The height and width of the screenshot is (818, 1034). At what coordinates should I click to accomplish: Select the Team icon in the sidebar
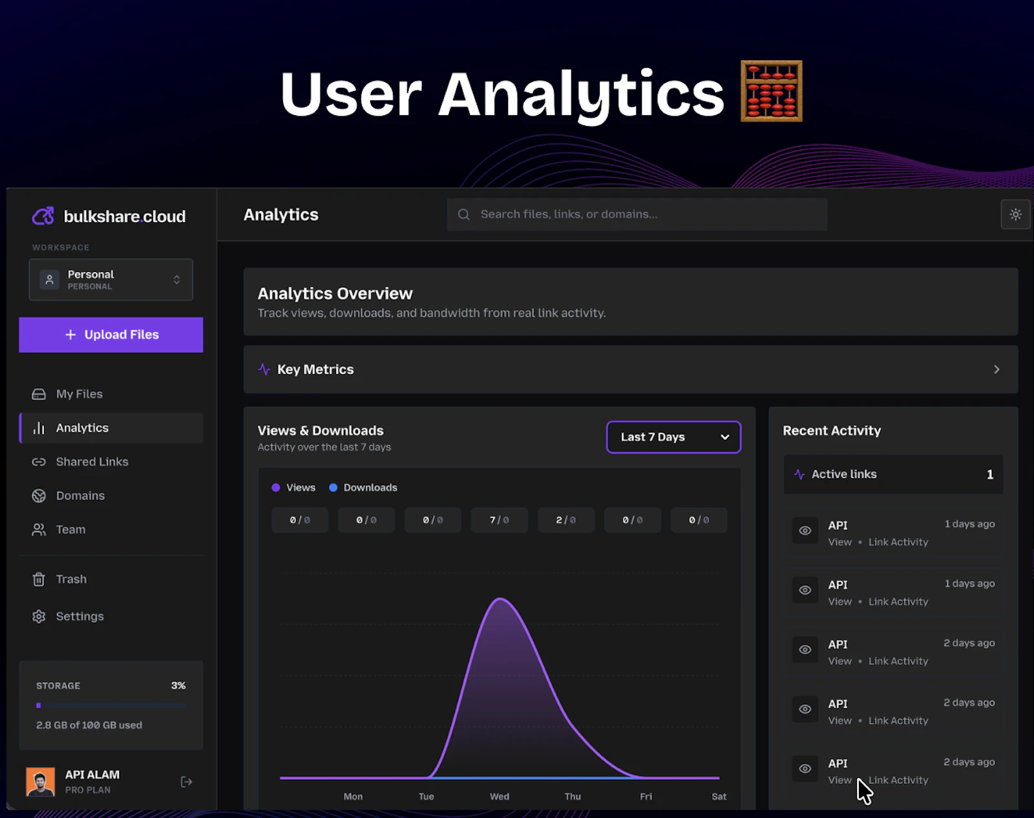[x=39, y=529]
